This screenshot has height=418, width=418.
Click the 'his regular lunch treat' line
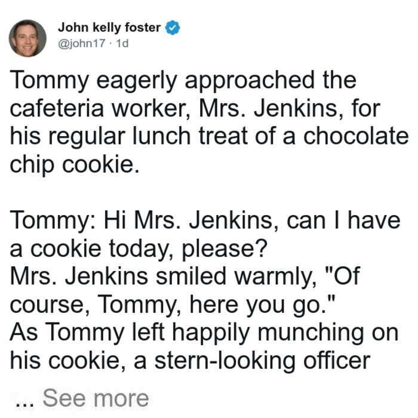(209, 137)
